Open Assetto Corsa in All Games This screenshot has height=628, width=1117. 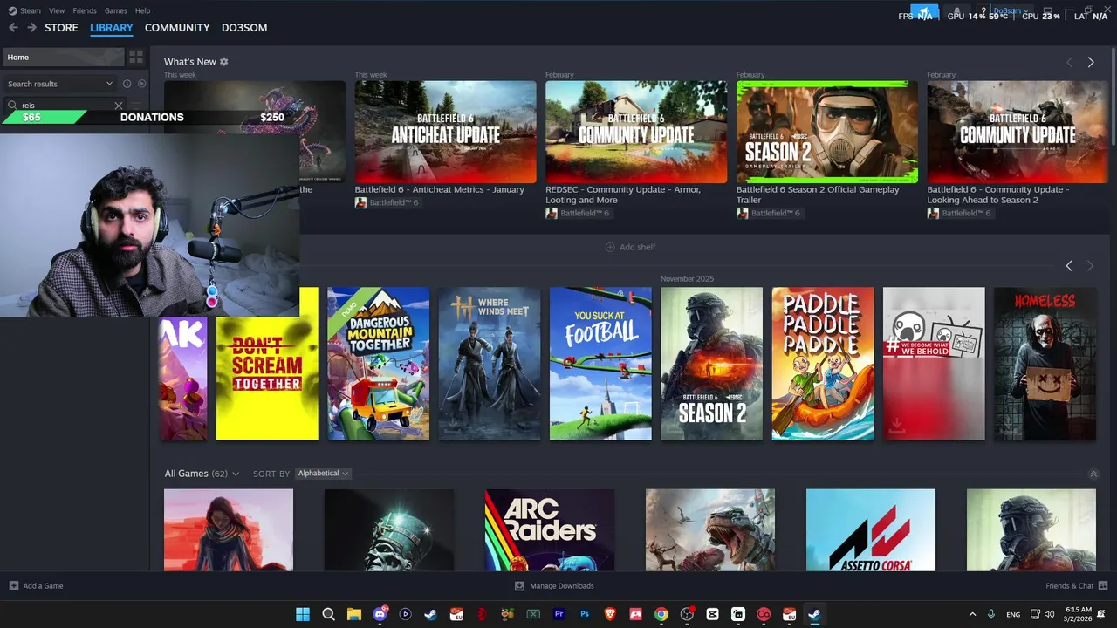[871, 530]
